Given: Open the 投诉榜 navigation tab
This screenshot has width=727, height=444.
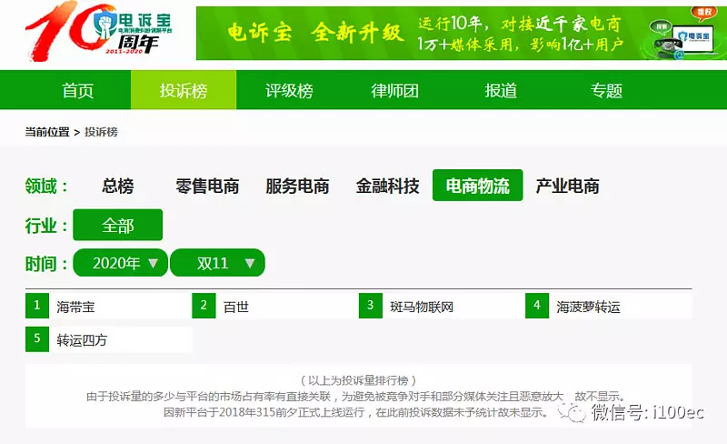Looking at the screenshot, I should pos(184,90).
